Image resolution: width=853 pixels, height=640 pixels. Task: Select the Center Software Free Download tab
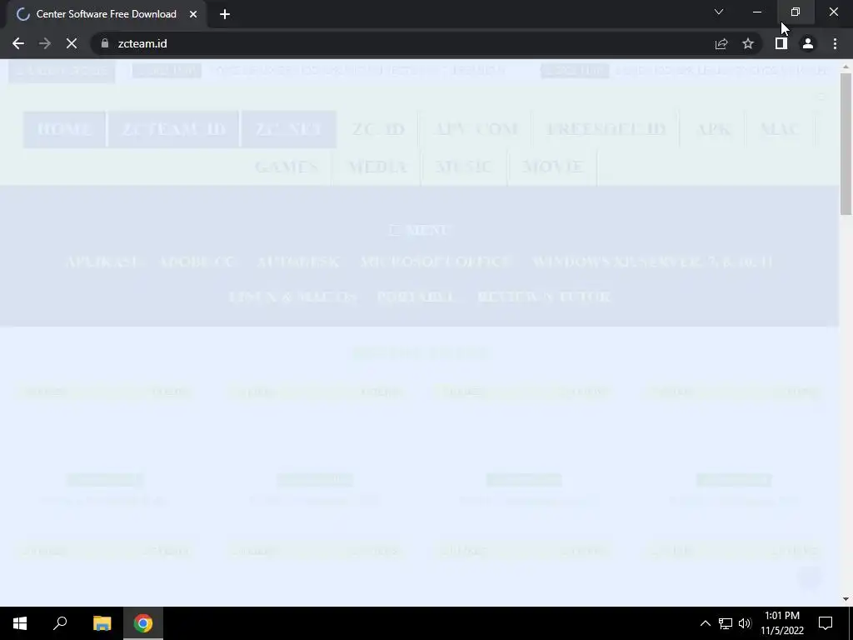coord(107,14)
